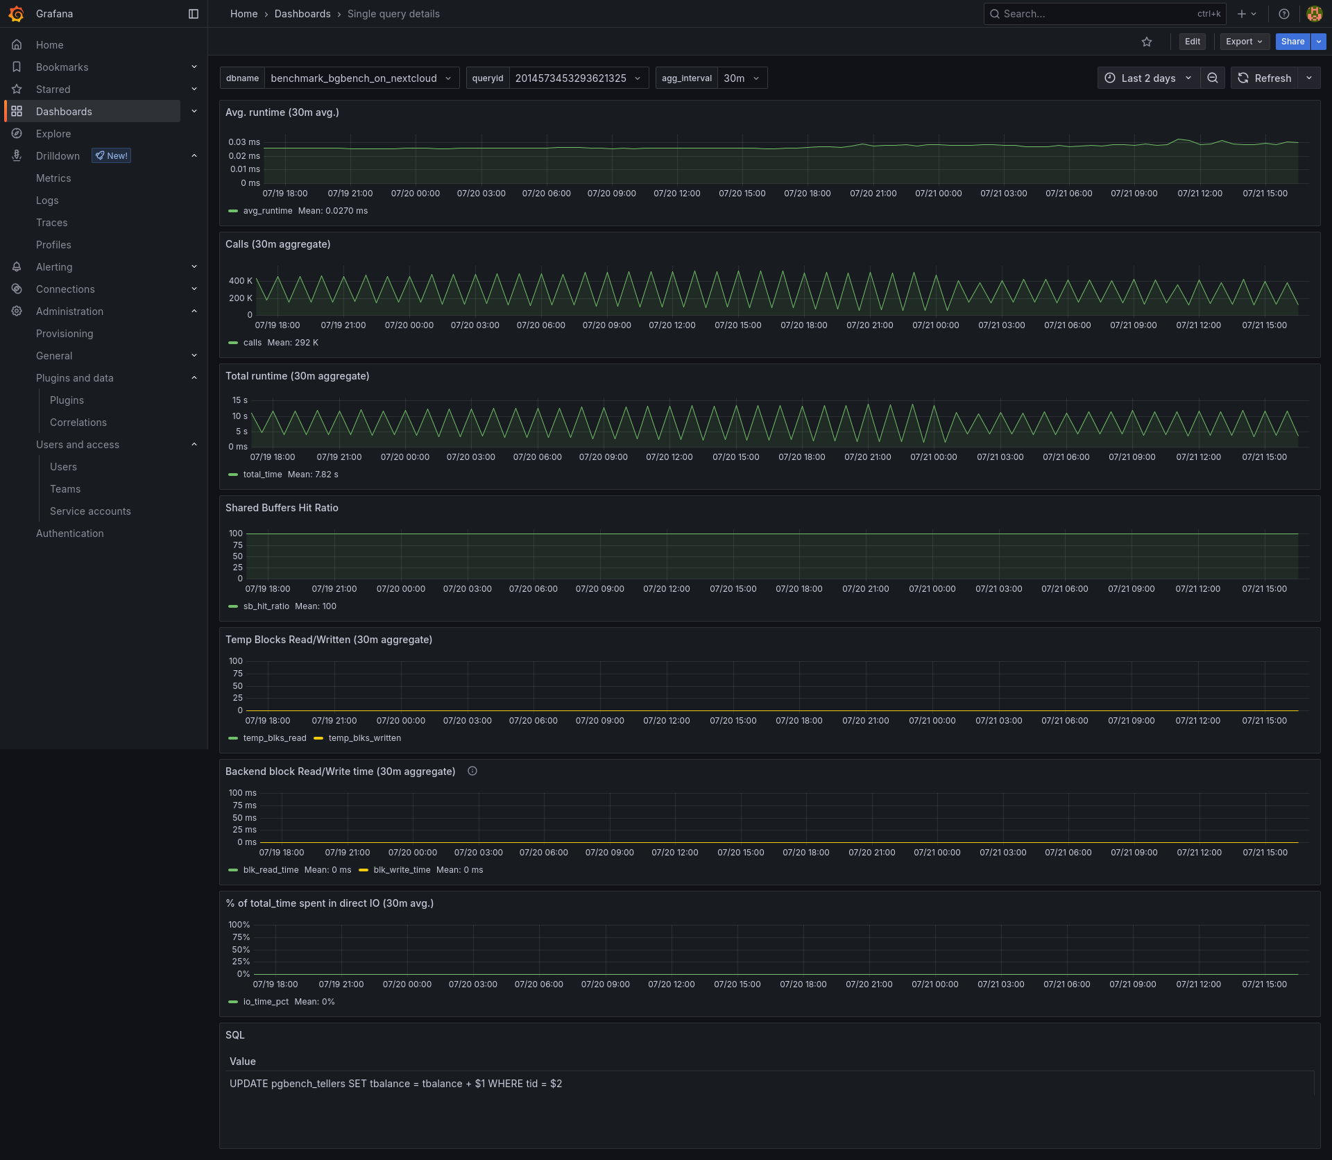
Task: Open the user profile avatar
Action: tap(1314, 14)
